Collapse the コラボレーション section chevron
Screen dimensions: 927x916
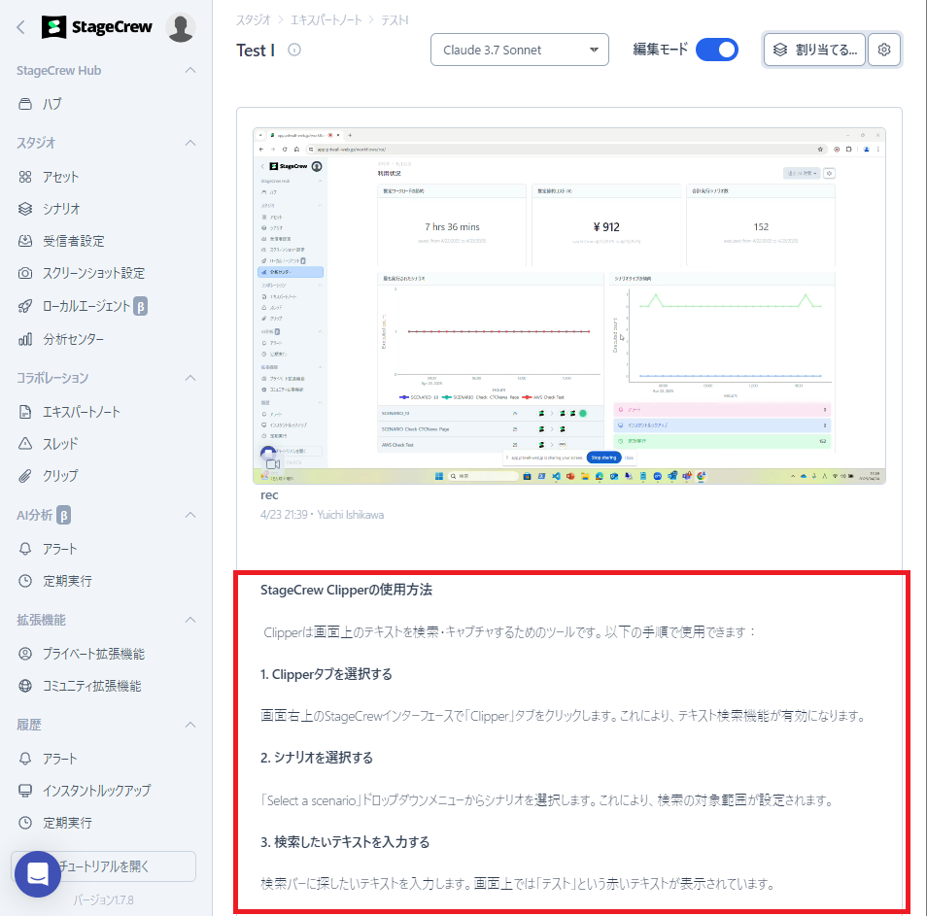point(190,378)
